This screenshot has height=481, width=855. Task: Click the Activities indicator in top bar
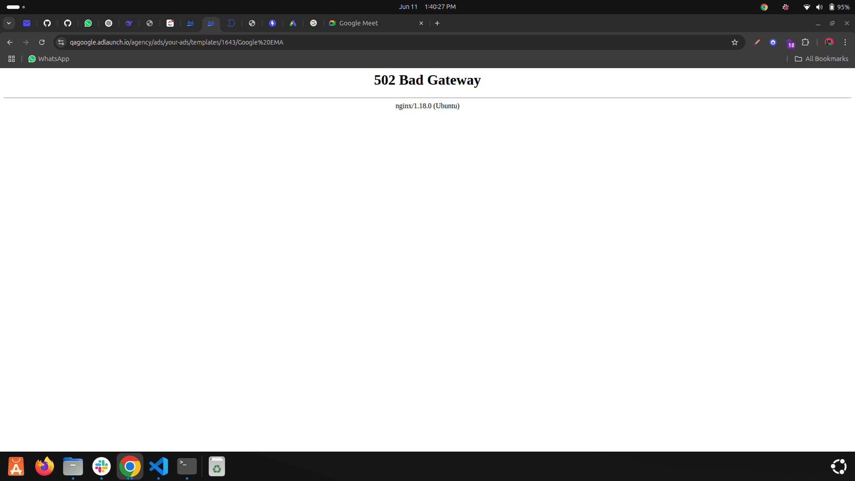point(16,7)
